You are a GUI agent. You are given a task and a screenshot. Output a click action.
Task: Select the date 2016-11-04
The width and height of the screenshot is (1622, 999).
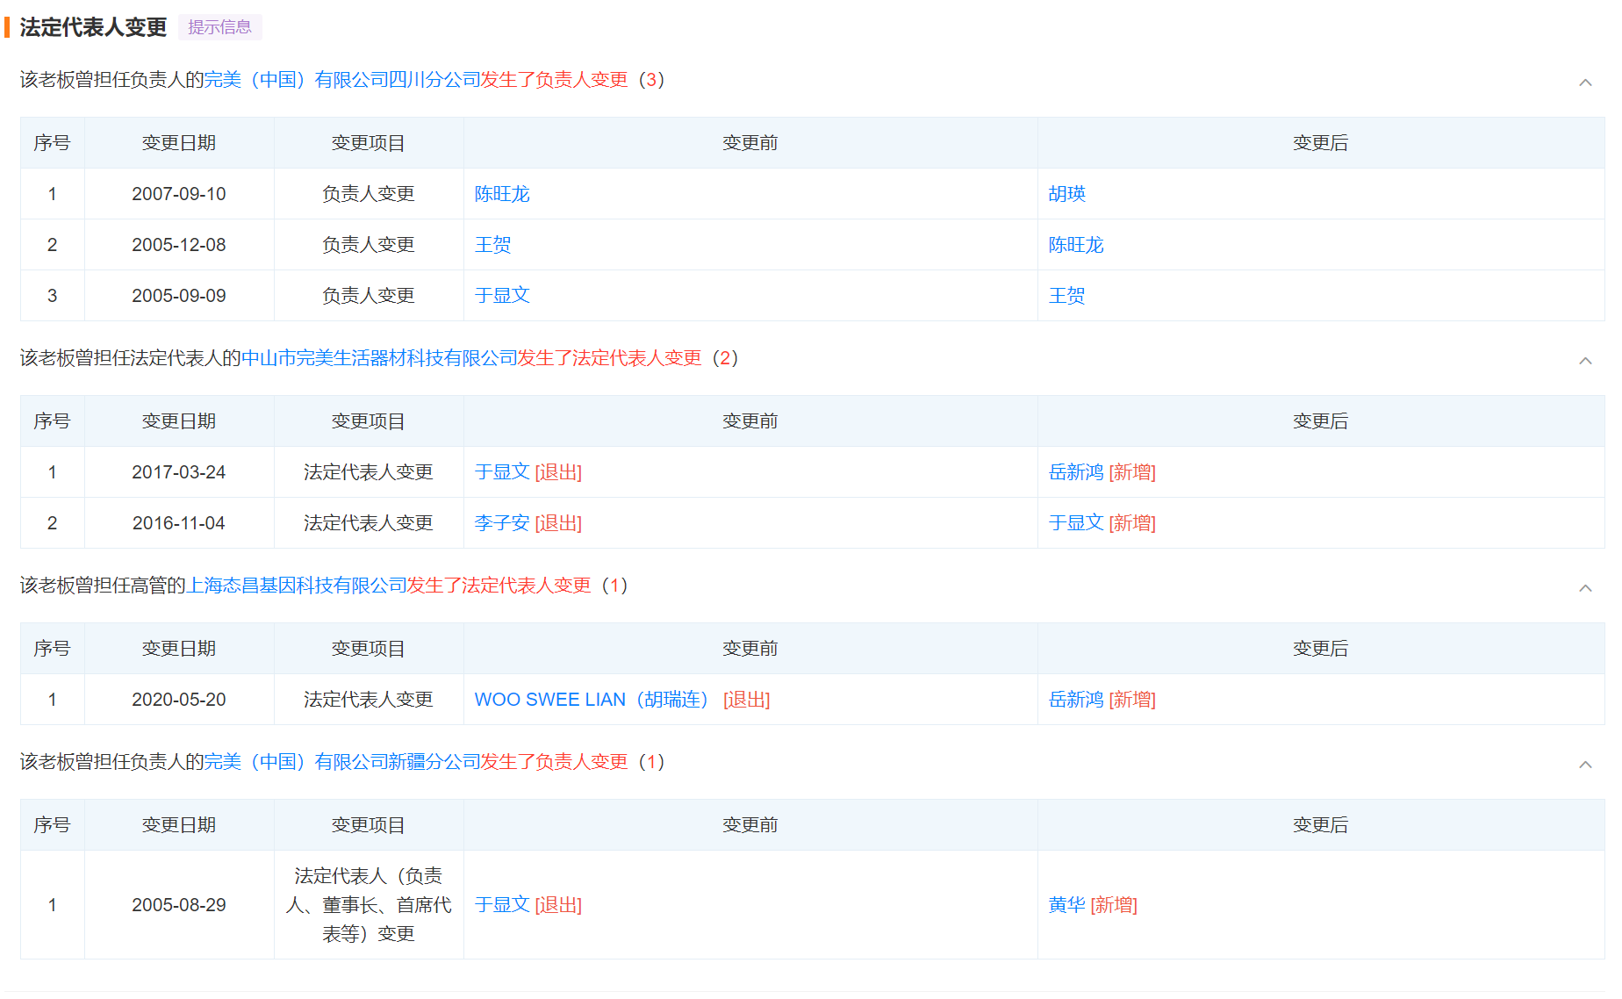[x=179, y=523]
